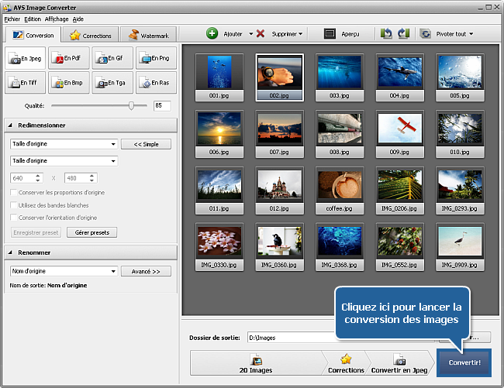This screenshot has height=388, width=504.
Task: Click the Convertir! button
Action: tap(464, 362)
